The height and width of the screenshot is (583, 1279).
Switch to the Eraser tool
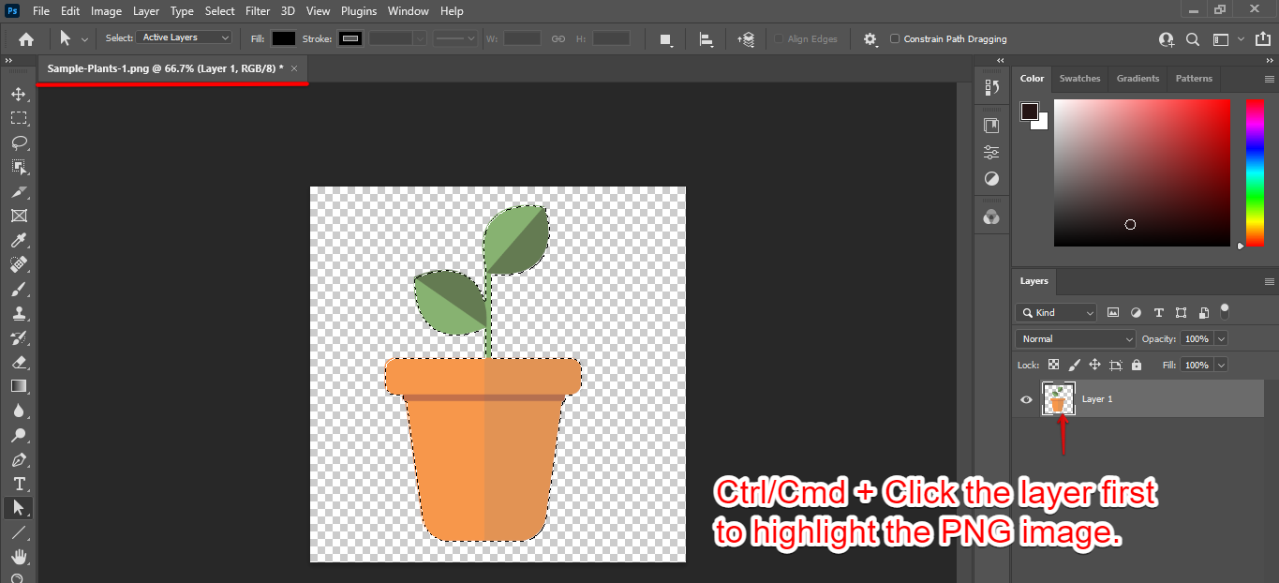point(19,363)
